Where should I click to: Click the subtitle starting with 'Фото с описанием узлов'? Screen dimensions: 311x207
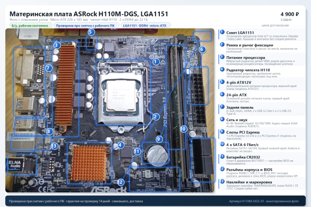click(78, 20)
